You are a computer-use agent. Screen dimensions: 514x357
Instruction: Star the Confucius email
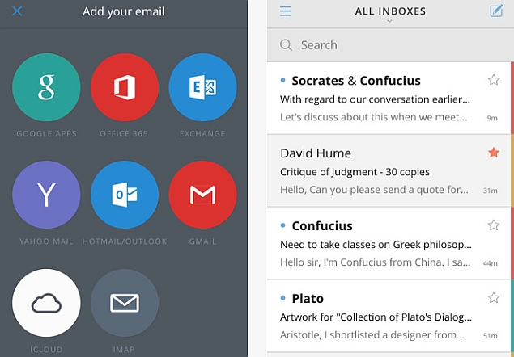493,225
